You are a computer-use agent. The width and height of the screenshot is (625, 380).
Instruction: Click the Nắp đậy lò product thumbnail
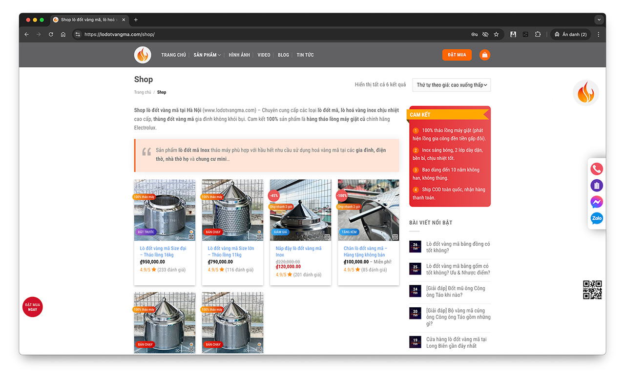pos(300,210)
